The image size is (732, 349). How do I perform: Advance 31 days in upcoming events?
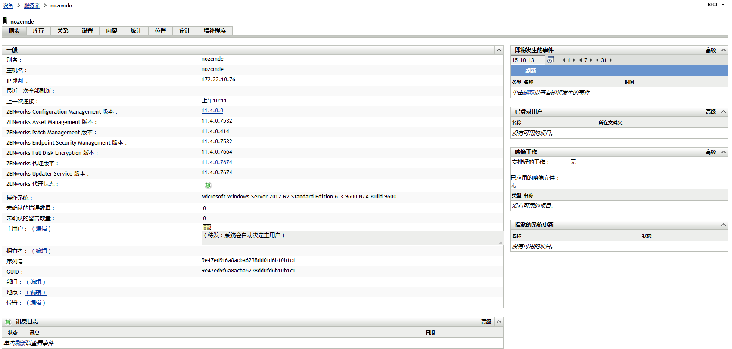click(x=611, y=60)
